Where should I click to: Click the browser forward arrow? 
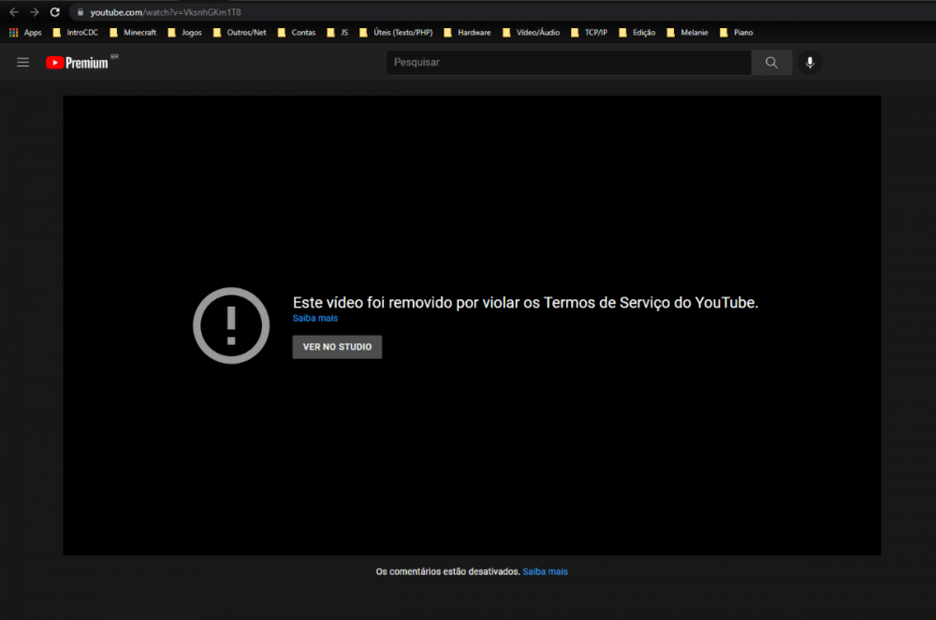point(34,12)
